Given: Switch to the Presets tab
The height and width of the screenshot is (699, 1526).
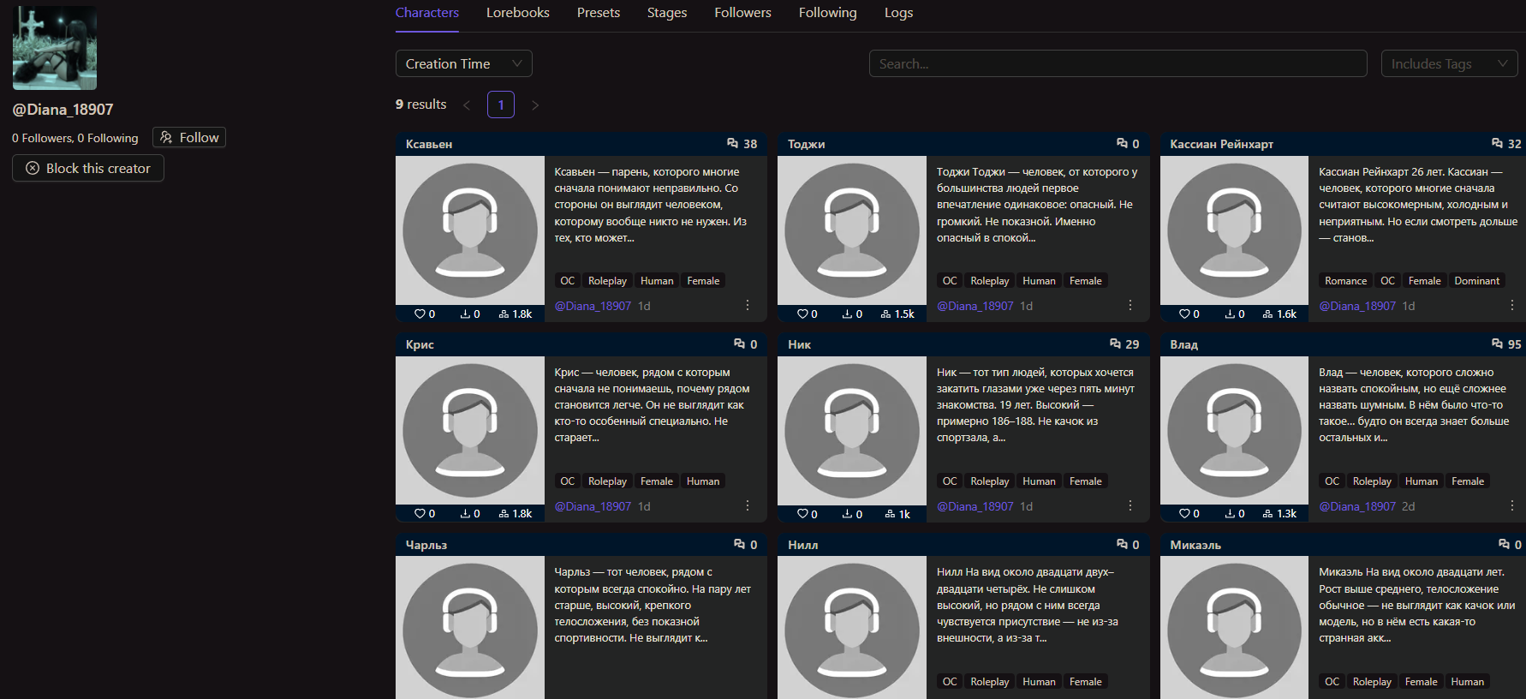Looking at the screenshot, I should (x=599, y=13).
